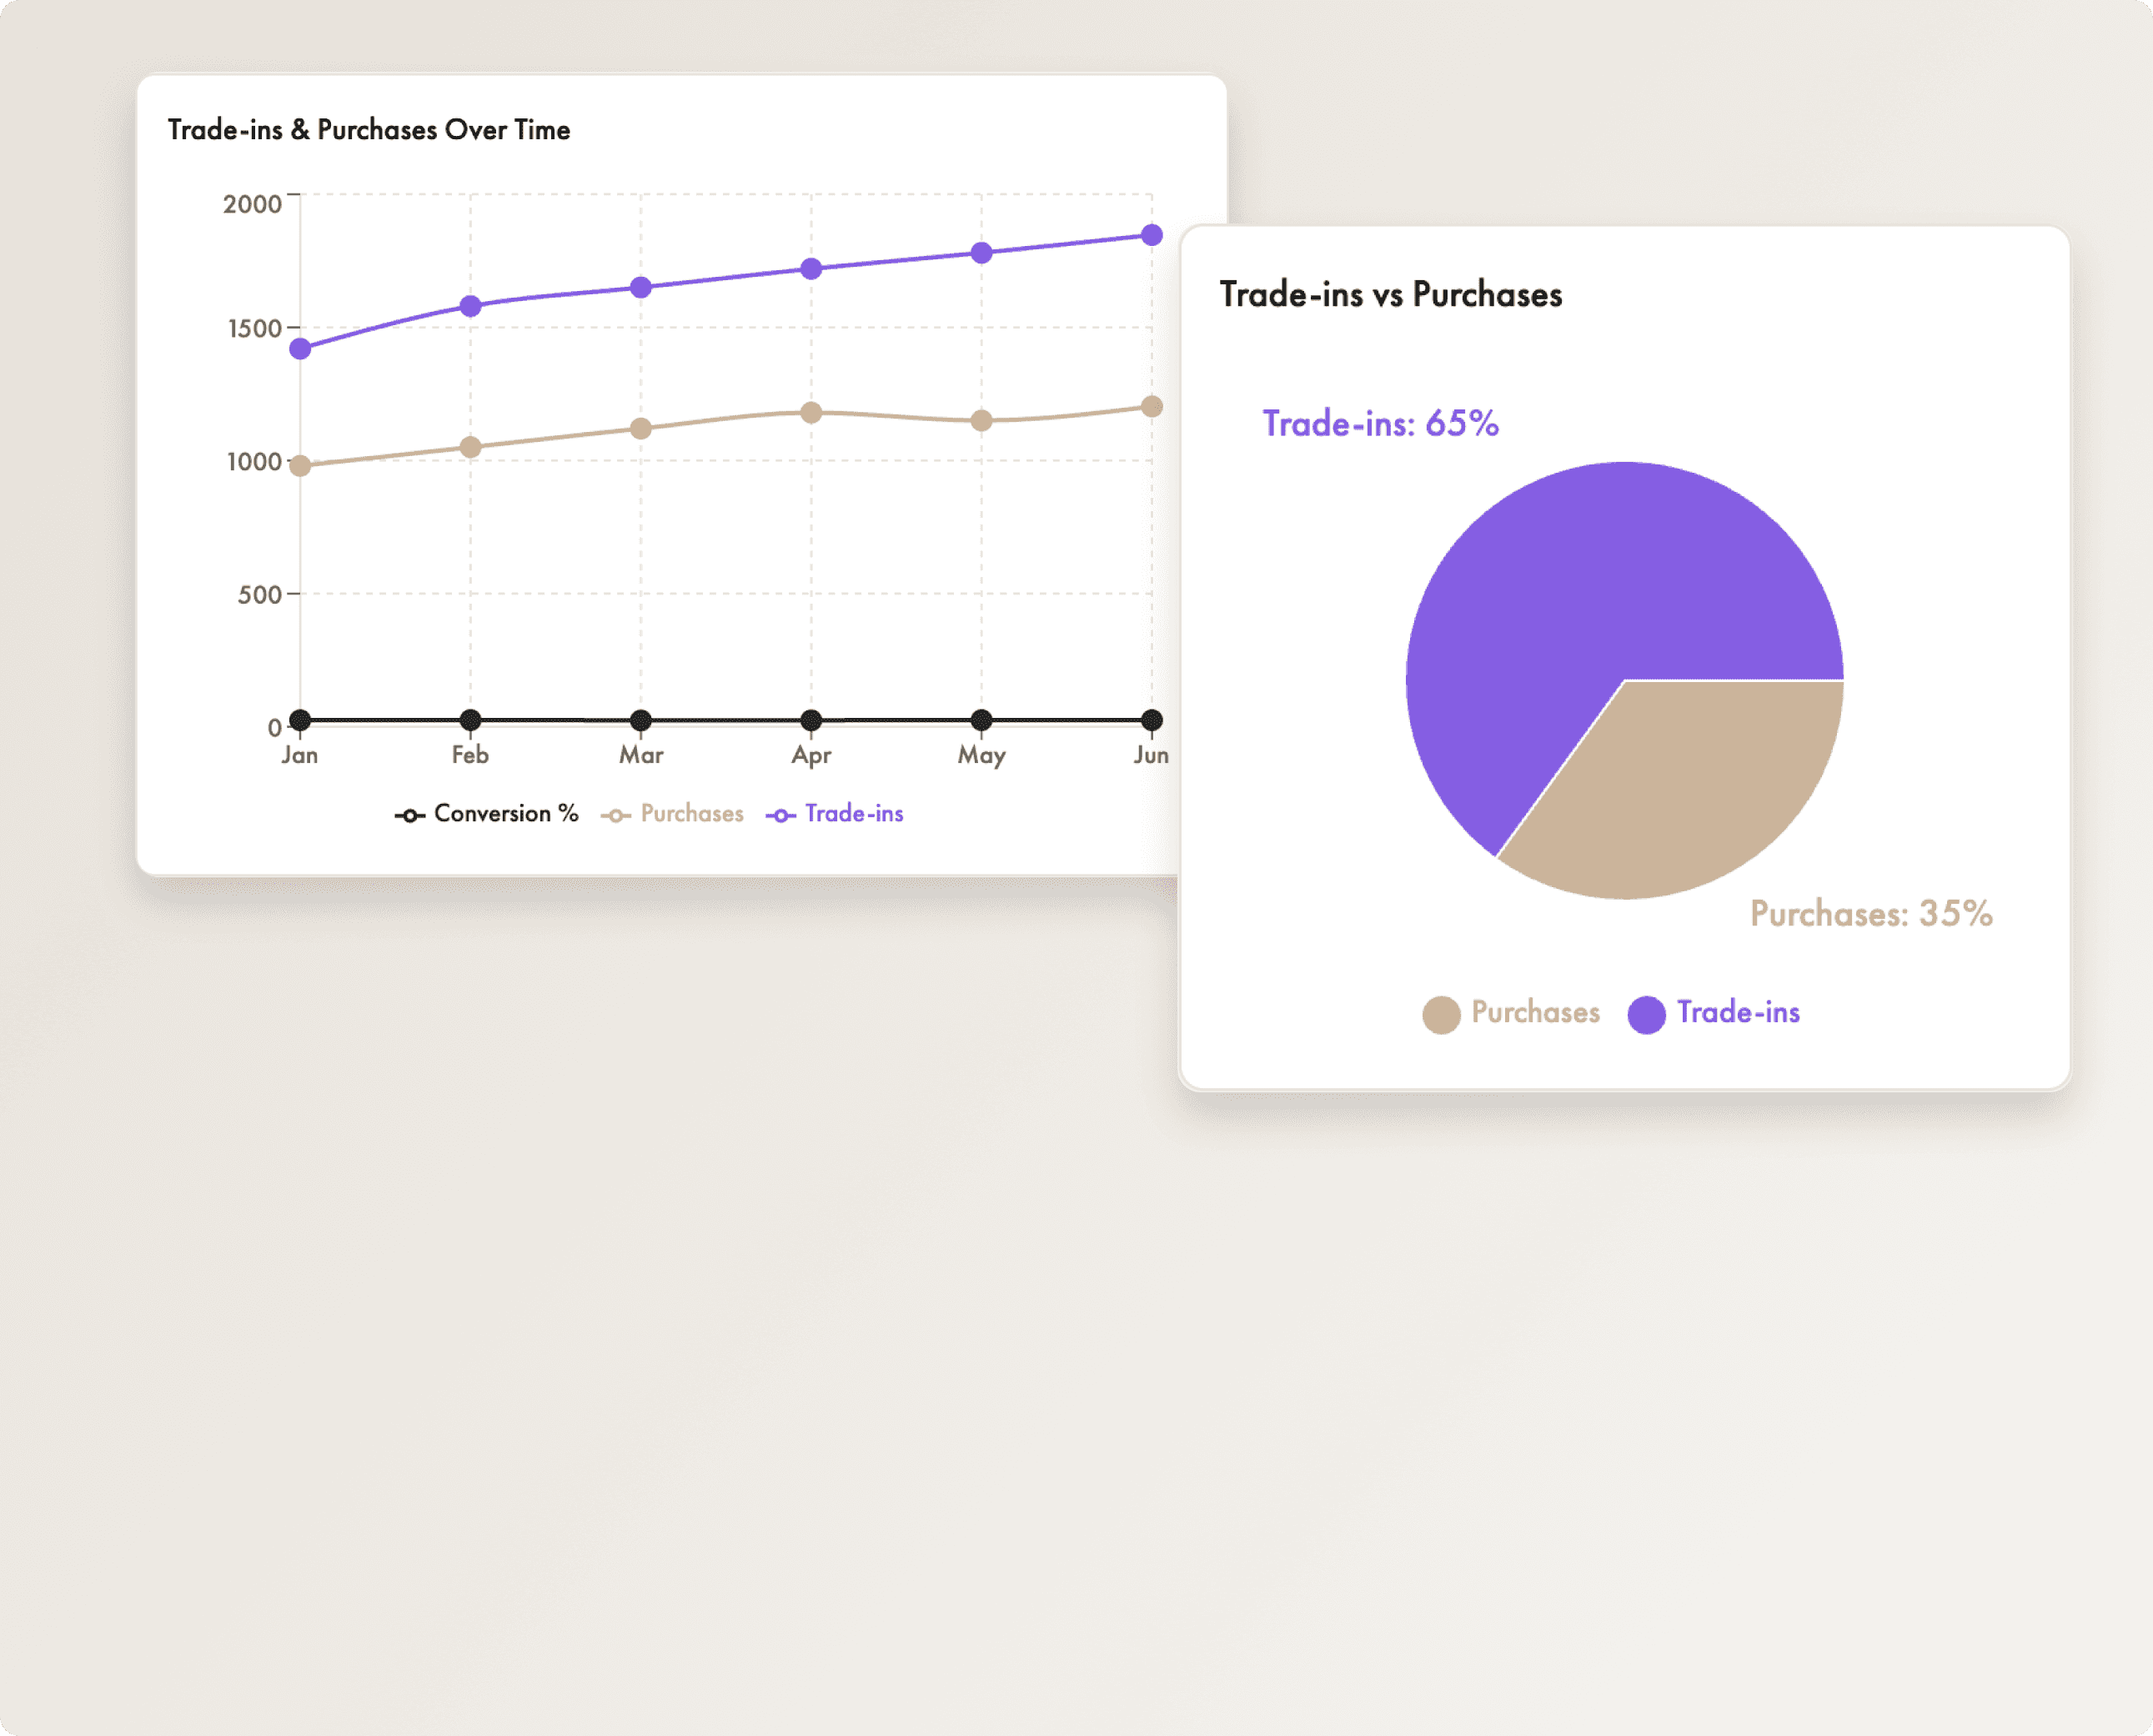Click the May Trade-ins data point
The image size is (2153, 1736).
[981, 253]
